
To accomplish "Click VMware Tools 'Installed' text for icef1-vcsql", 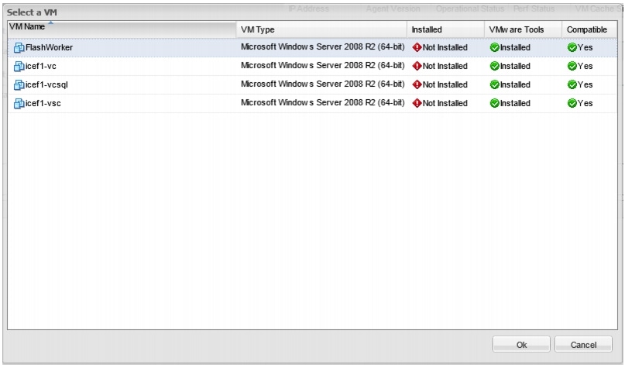I will coord(515,84).
